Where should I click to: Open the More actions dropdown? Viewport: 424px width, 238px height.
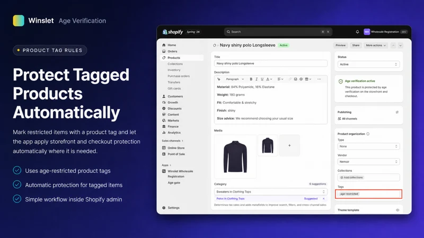[x=376, y=45]
